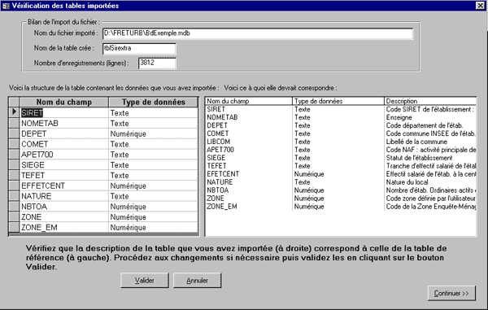Open data type cell for NATURE row
Screen dimensions: 488x310
(153, 196)
